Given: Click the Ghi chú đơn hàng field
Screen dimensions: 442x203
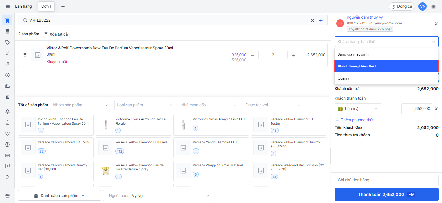Looking at the screenshot, I should pos(386,180).
